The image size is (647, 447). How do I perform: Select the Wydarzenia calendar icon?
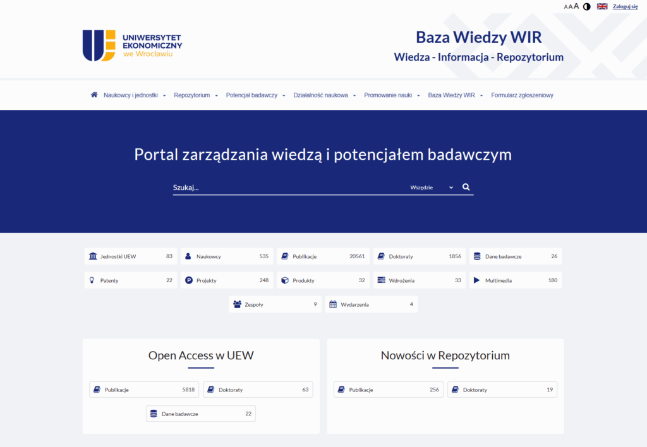pyautogui.click(x=333, y=304)
